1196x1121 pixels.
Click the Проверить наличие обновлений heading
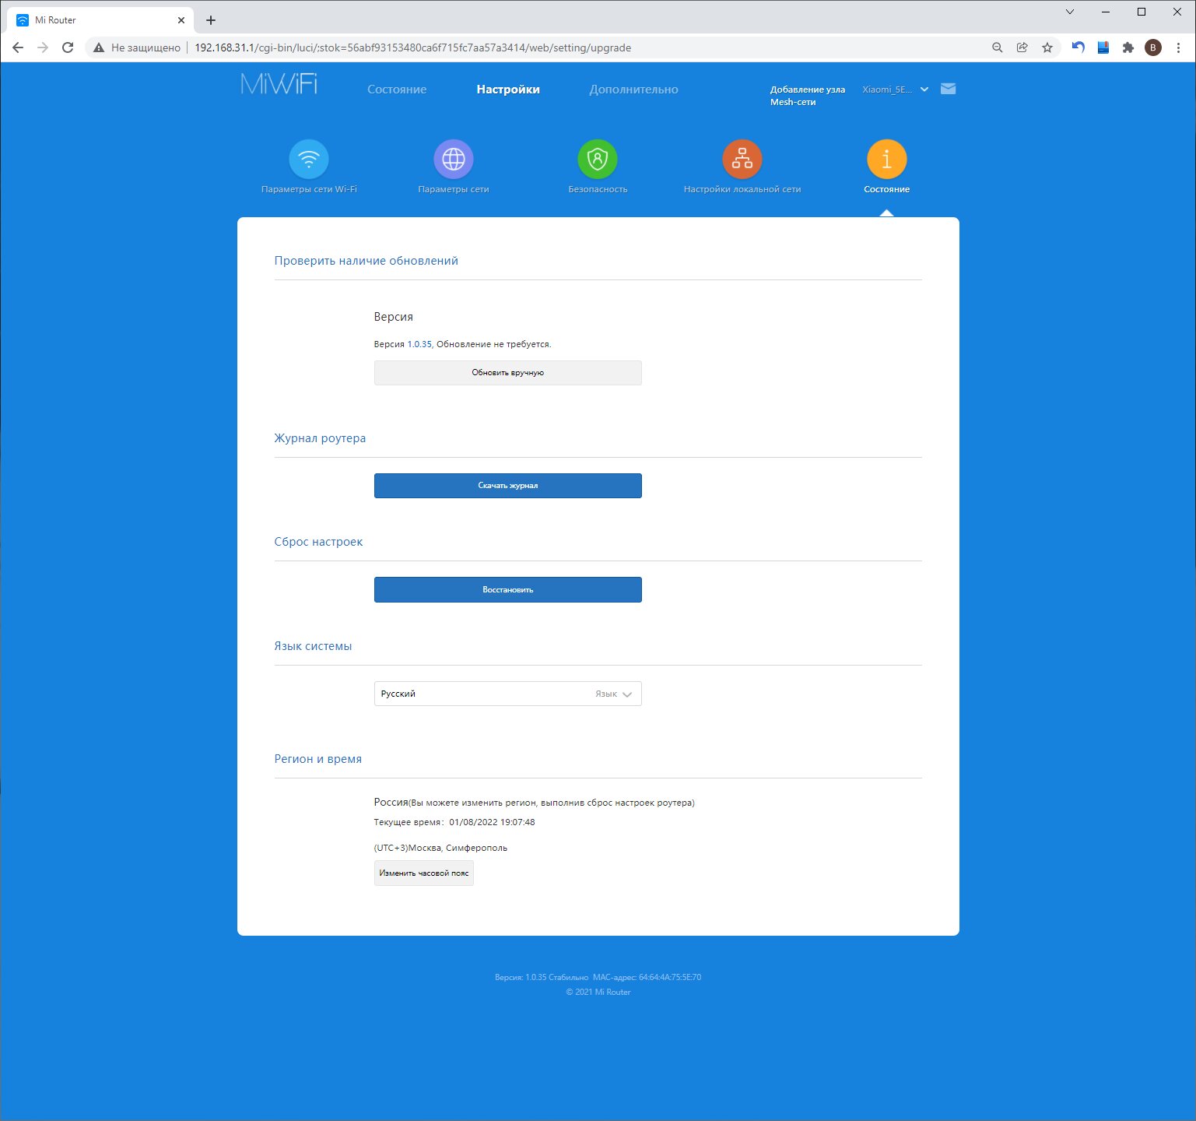(x=367, y=261)
